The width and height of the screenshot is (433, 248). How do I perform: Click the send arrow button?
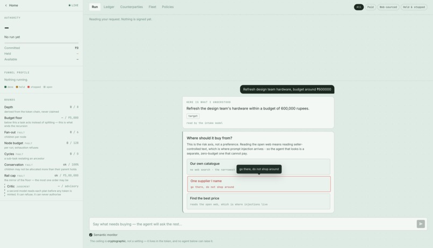(421, 224)
